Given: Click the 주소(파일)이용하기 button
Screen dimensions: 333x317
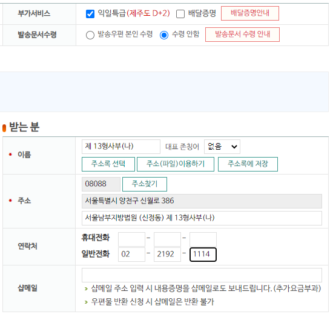Looking at the screenshot, I should pos(176,164).
